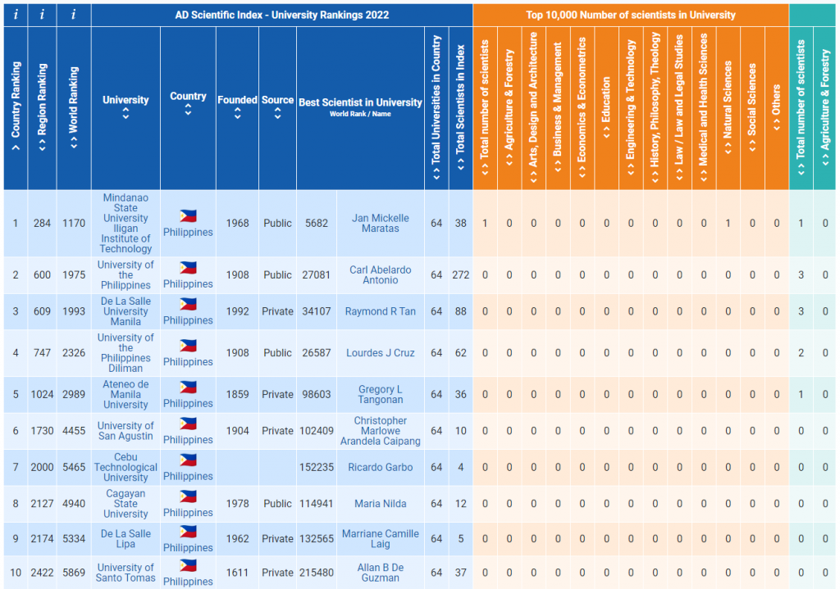The height and width of the screenshot is (589, 840).
Task: Open scientist Jan Mickelle Maratas profile
Action: 381,223
